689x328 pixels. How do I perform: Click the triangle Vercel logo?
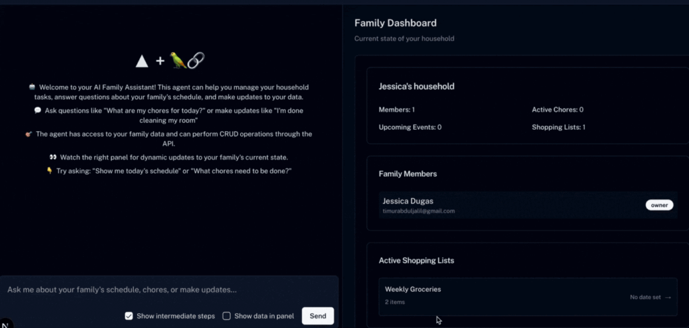(x=141, y=61)
